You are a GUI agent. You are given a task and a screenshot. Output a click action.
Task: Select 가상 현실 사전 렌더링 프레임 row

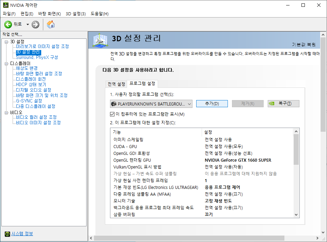202,180
